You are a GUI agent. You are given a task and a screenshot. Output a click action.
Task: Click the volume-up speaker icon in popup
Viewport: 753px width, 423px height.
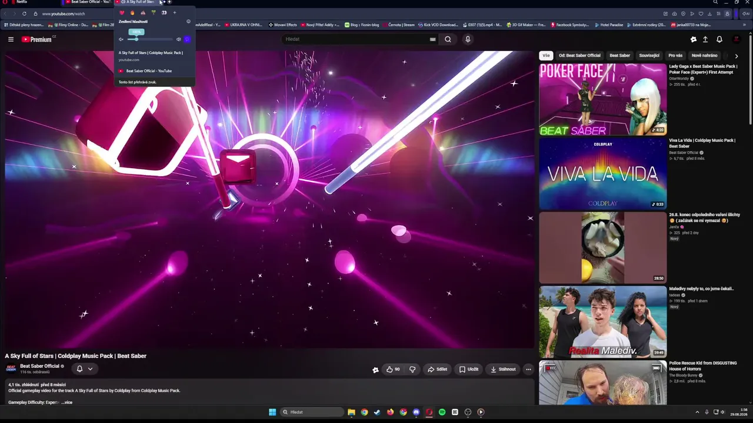tap(179, 39)
